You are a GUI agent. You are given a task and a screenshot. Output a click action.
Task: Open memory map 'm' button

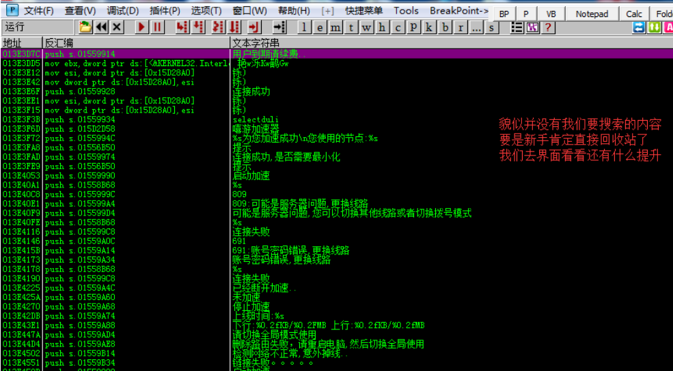point(335,27)
